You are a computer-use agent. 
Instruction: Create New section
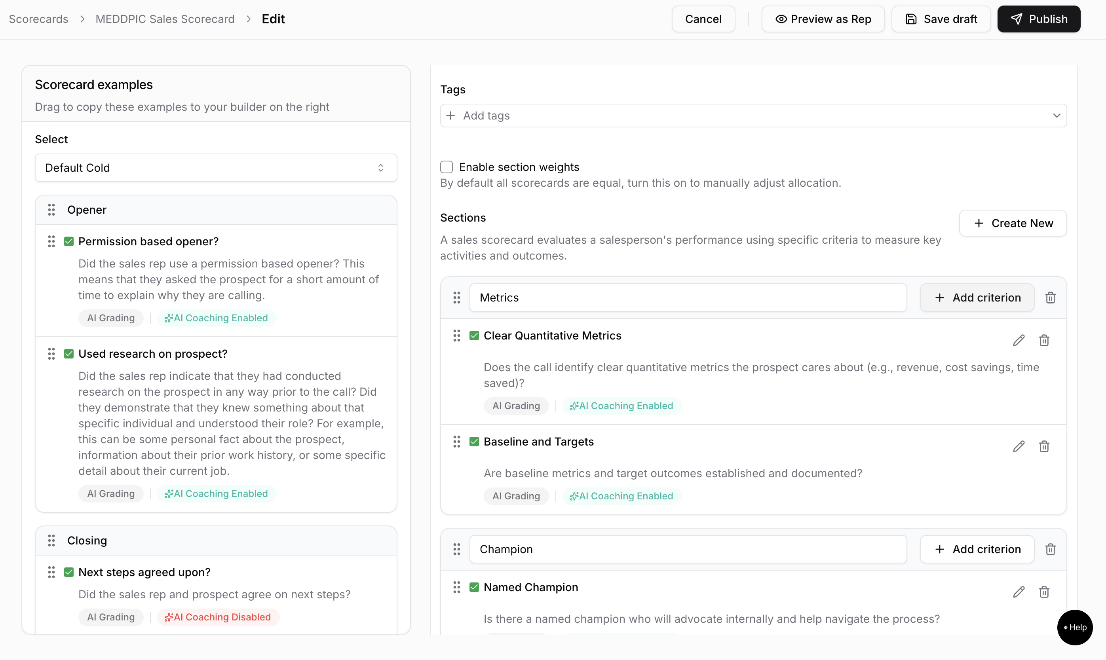click(1013, 223)
